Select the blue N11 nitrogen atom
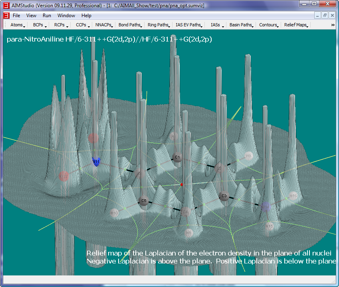The image size is (339, 287). (96, 162)
